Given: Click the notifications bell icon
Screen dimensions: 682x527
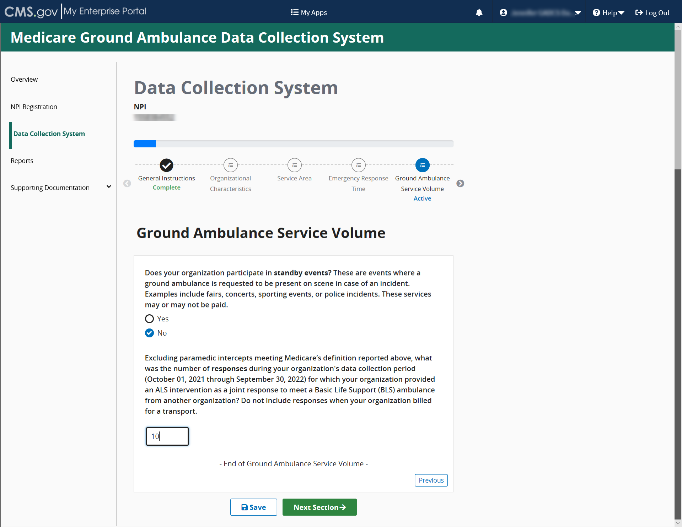Looking at the screenshot, I should click(x=479, y=13).
